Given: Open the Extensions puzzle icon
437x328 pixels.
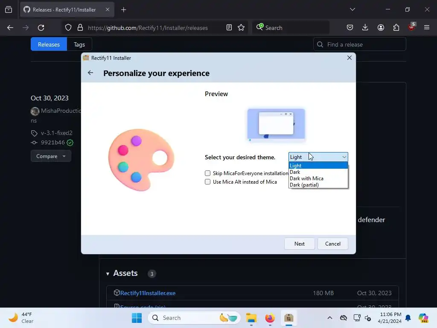Looking at the screenshot, I should coord(396,28).
